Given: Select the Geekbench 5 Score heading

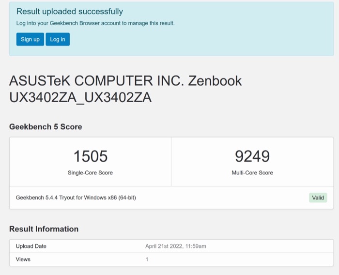Looking at the screenshot, I should 46,127.
